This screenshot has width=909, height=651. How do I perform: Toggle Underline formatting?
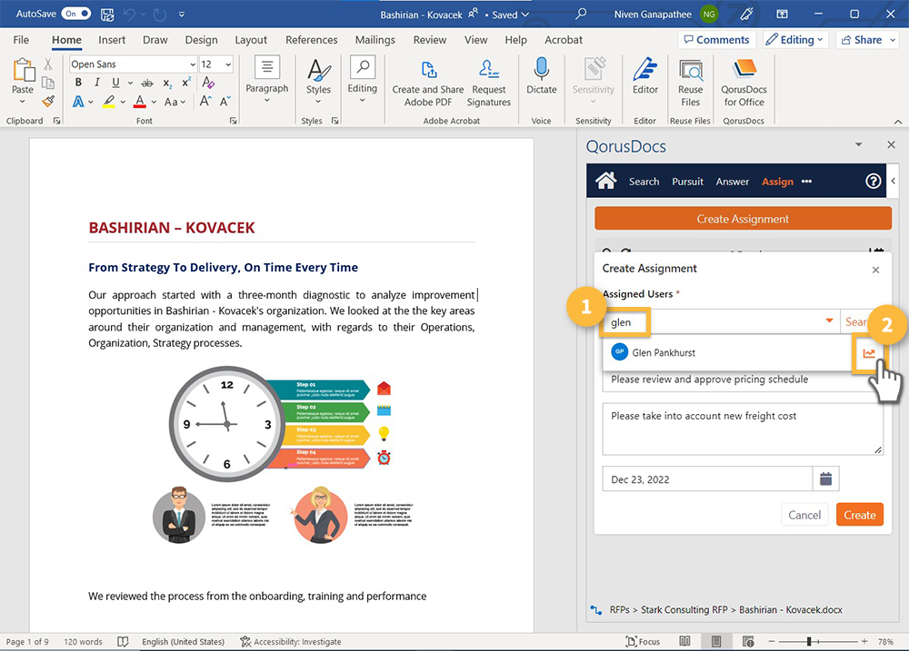click(x=115, y=83)
